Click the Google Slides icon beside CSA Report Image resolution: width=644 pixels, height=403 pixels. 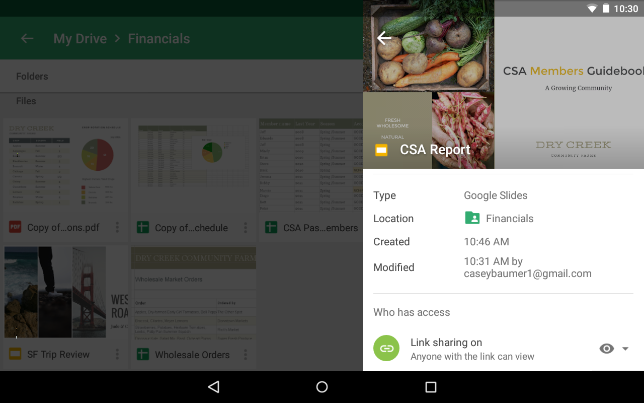tap(381, 150)
